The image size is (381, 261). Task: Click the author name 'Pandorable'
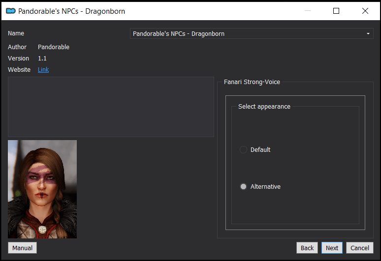point(54,47)
